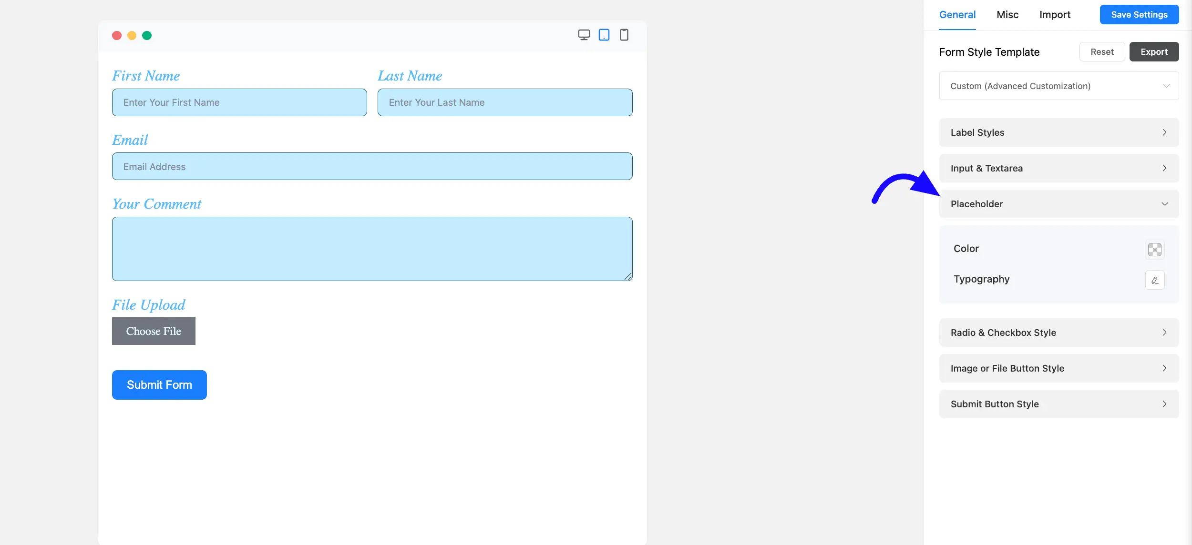
Task: Reset the form style template
Action: point(1102,51)
